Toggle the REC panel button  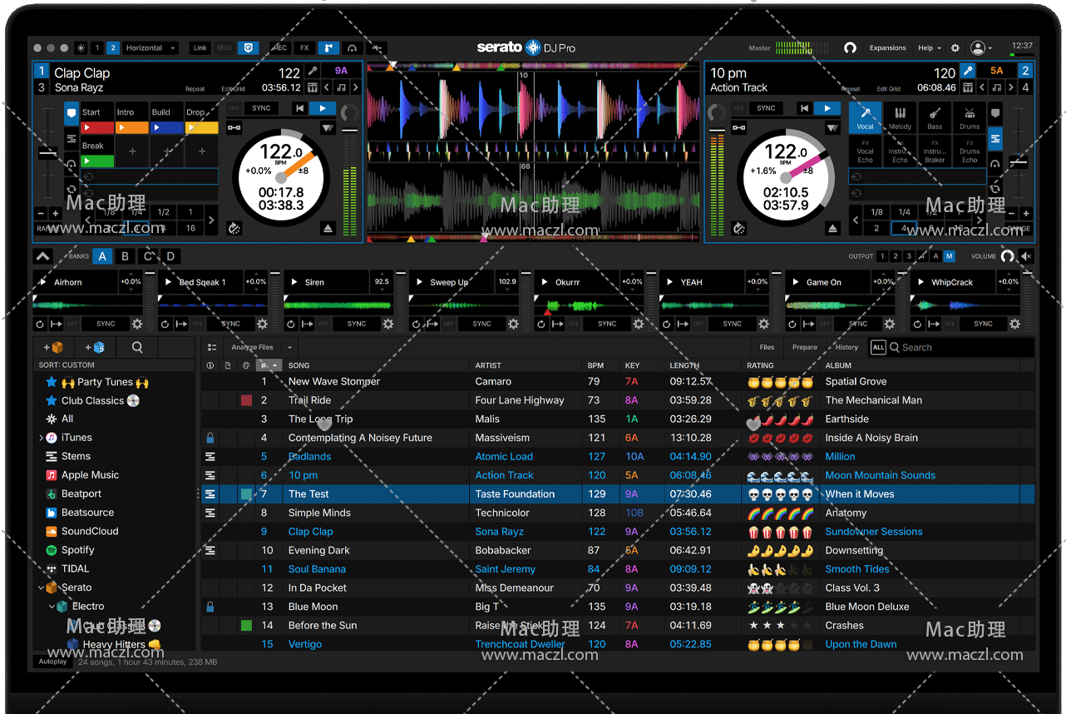280,48
